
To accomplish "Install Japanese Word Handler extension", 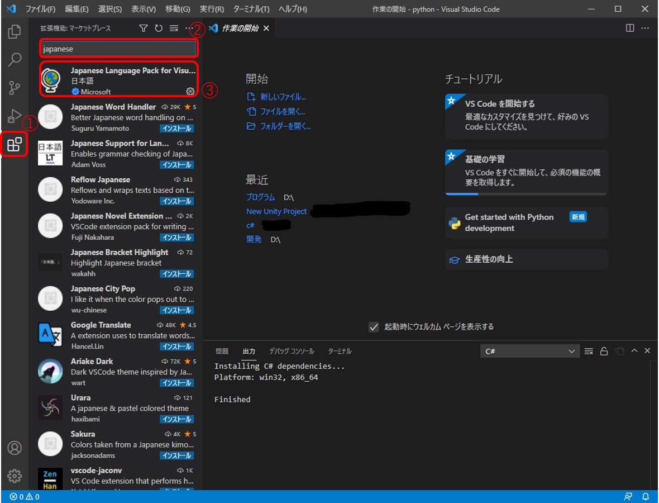I will coord(176,129).
